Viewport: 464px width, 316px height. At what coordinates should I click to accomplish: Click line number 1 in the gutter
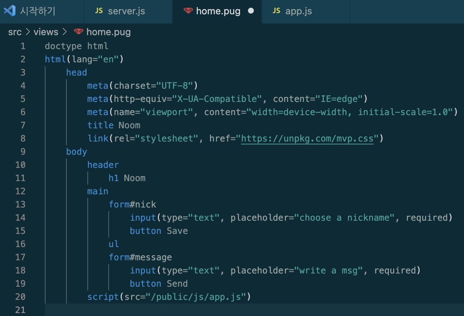click(x=23, y=46)
